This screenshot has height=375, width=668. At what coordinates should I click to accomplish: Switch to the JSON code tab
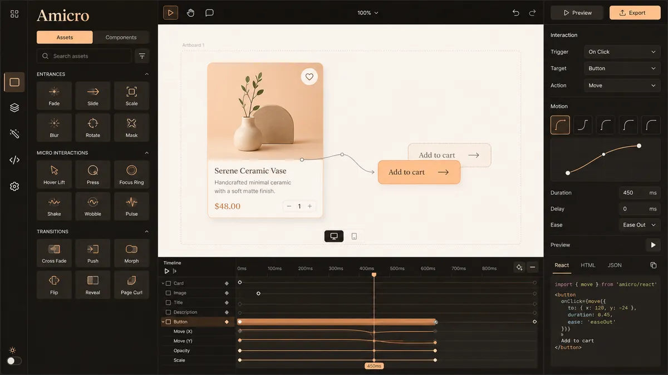tap(615, 266)
